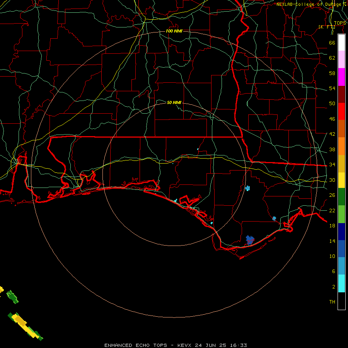Viewport: 348px width, 348px height.
Task: Click the 50 NMI range ring label
Action: point(174,102)
